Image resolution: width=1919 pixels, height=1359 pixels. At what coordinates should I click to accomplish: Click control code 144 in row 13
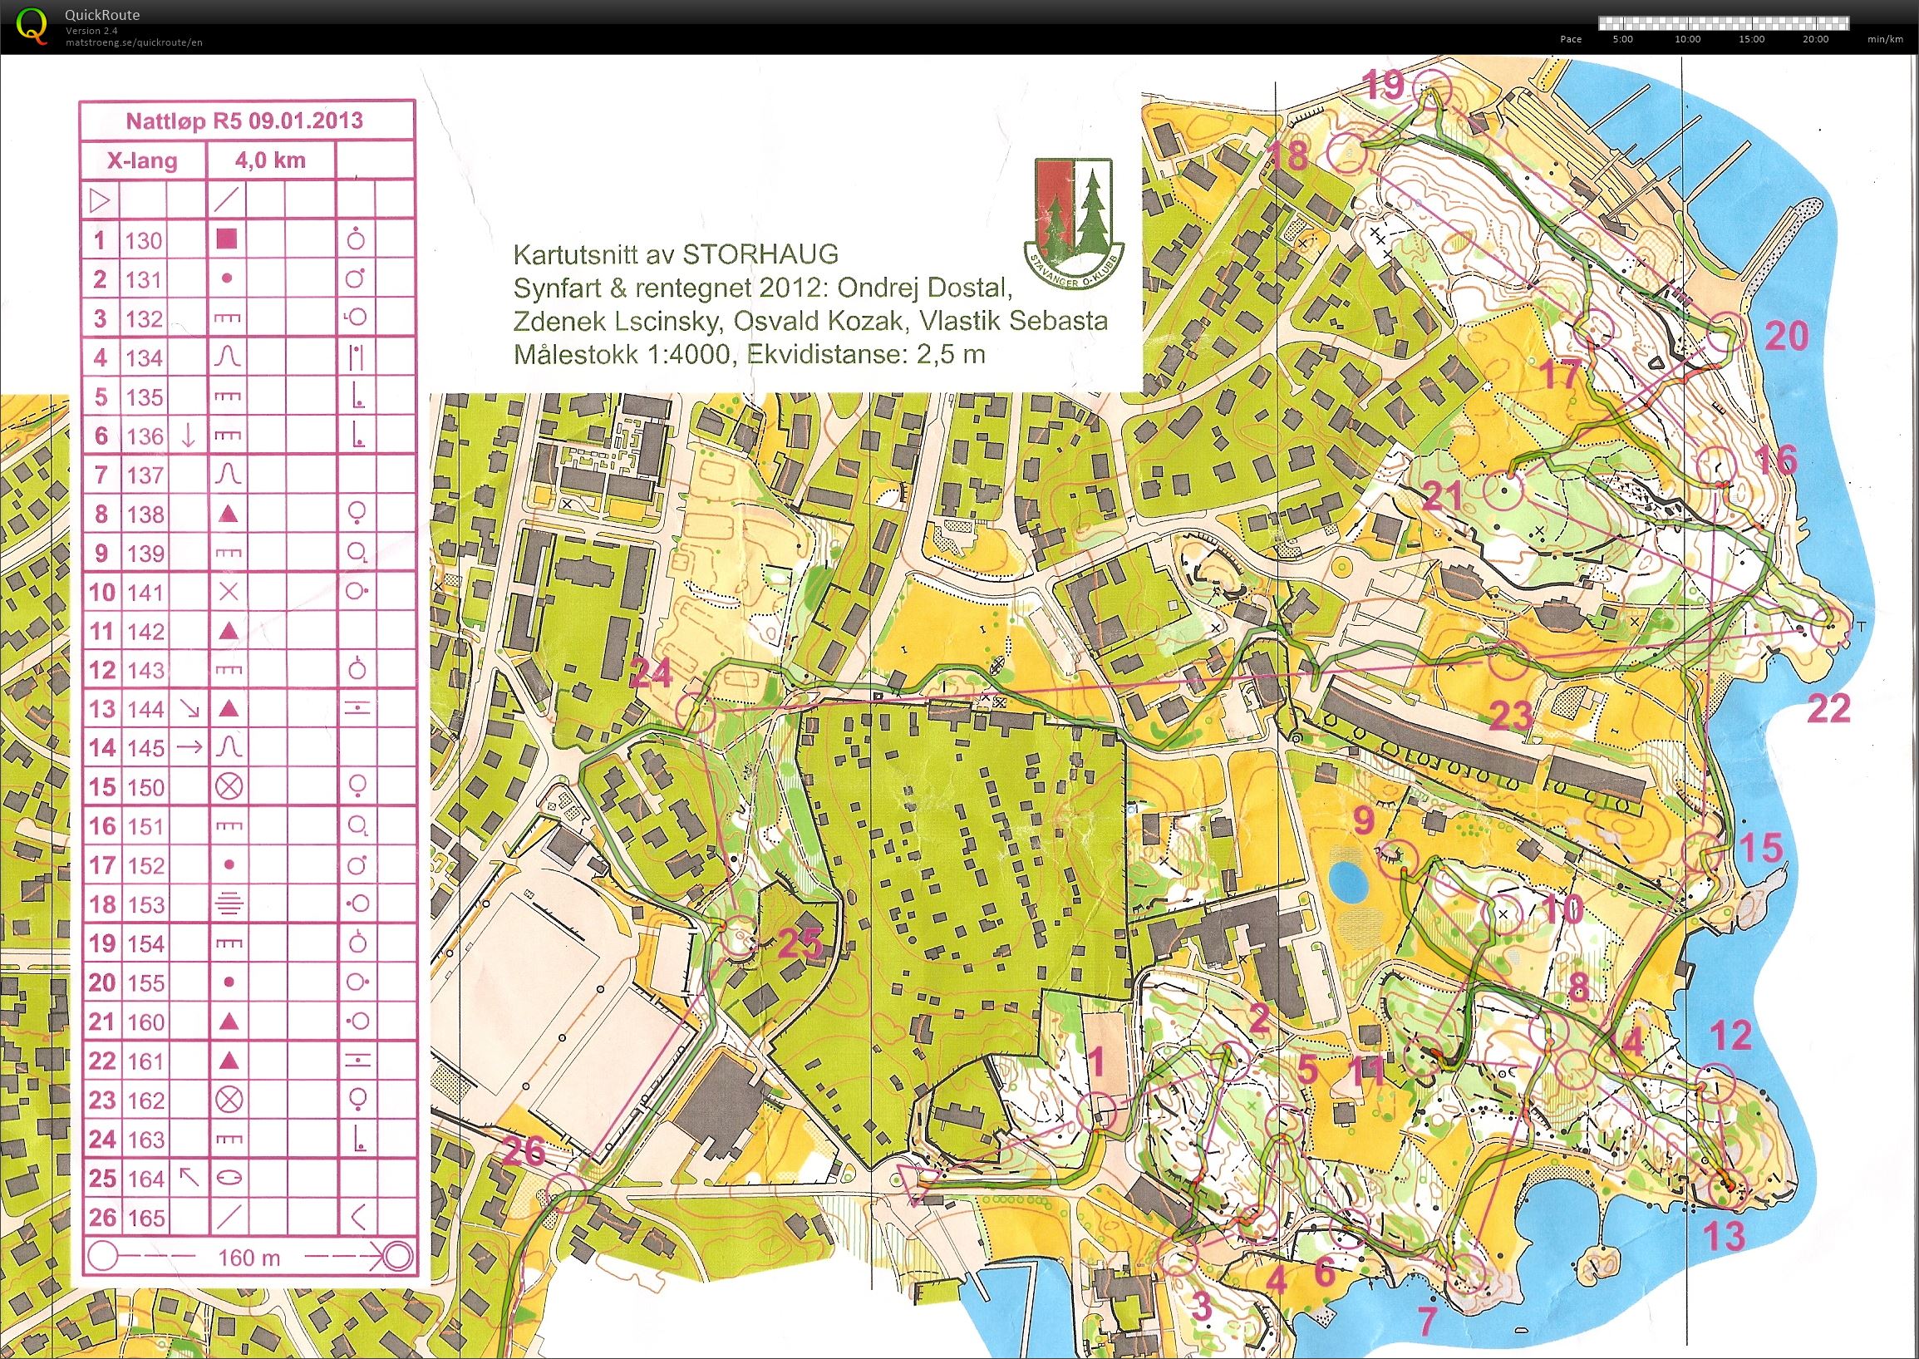[x=145, y=710]
